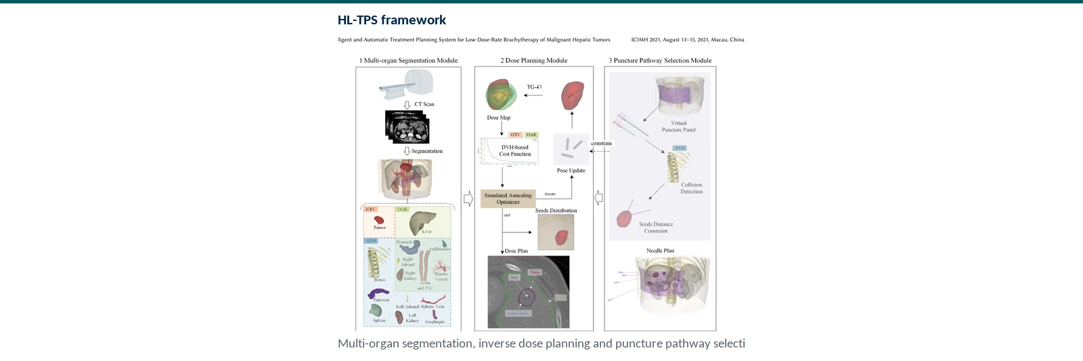Click the hollow arrow before Puncture Pathway module
This screenshot has height=361, width=1083.
click(598, 198)
